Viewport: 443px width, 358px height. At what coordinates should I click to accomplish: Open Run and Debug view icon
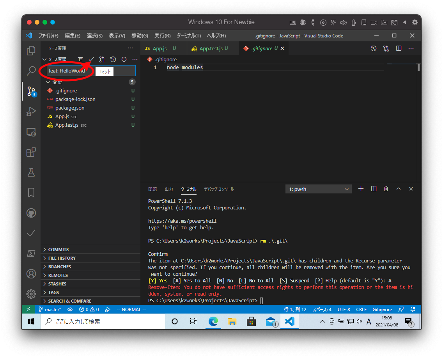pyautogui.click(x=31, y=112)
